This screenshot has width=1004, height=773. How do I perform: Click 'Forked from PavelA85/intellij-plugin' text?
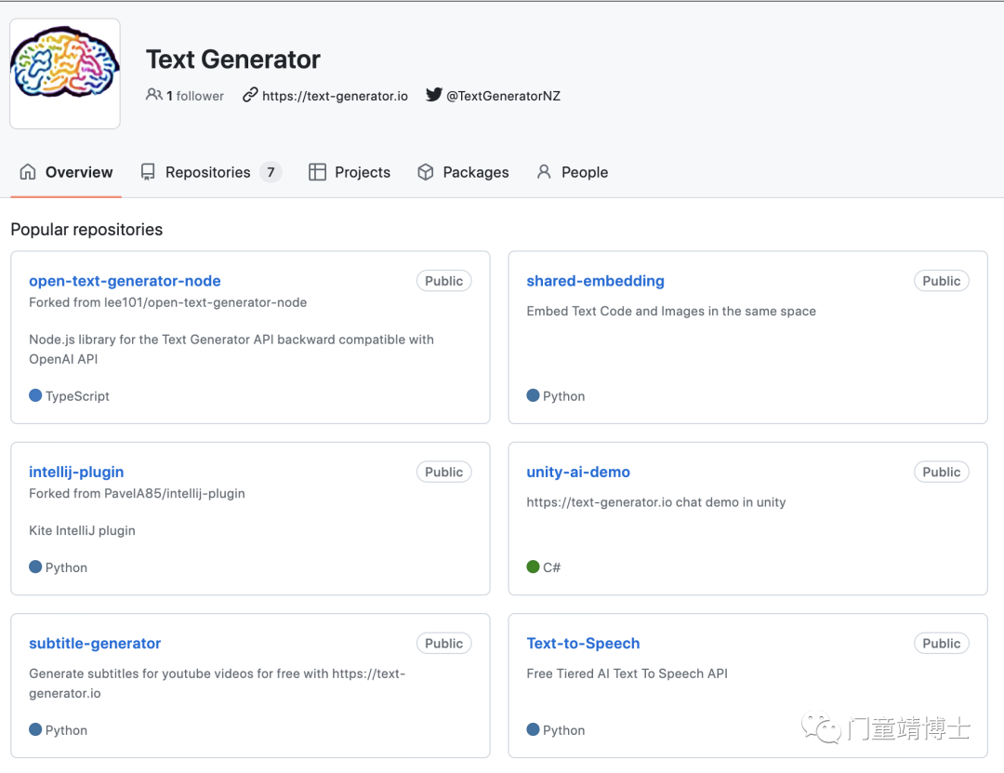pos(137,494)
